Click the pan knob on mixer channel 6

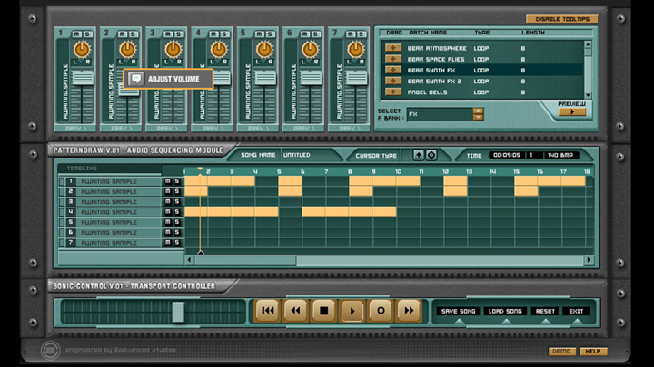coord(310,50)
